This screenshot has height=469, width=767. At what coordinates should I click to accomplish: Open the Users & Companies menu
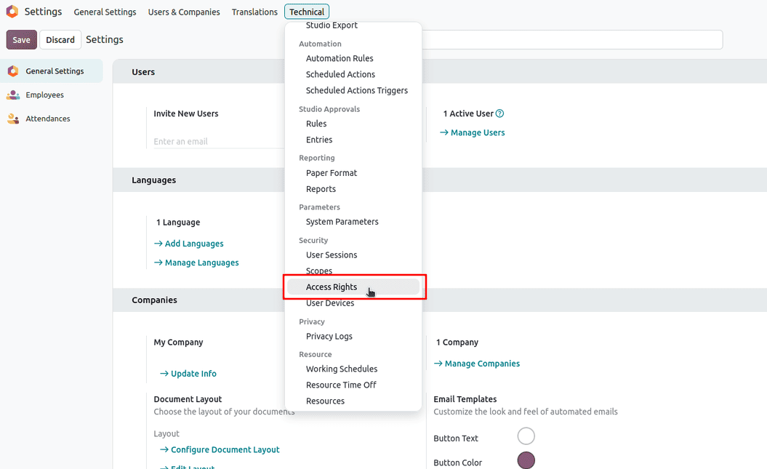tap(184, 12)
